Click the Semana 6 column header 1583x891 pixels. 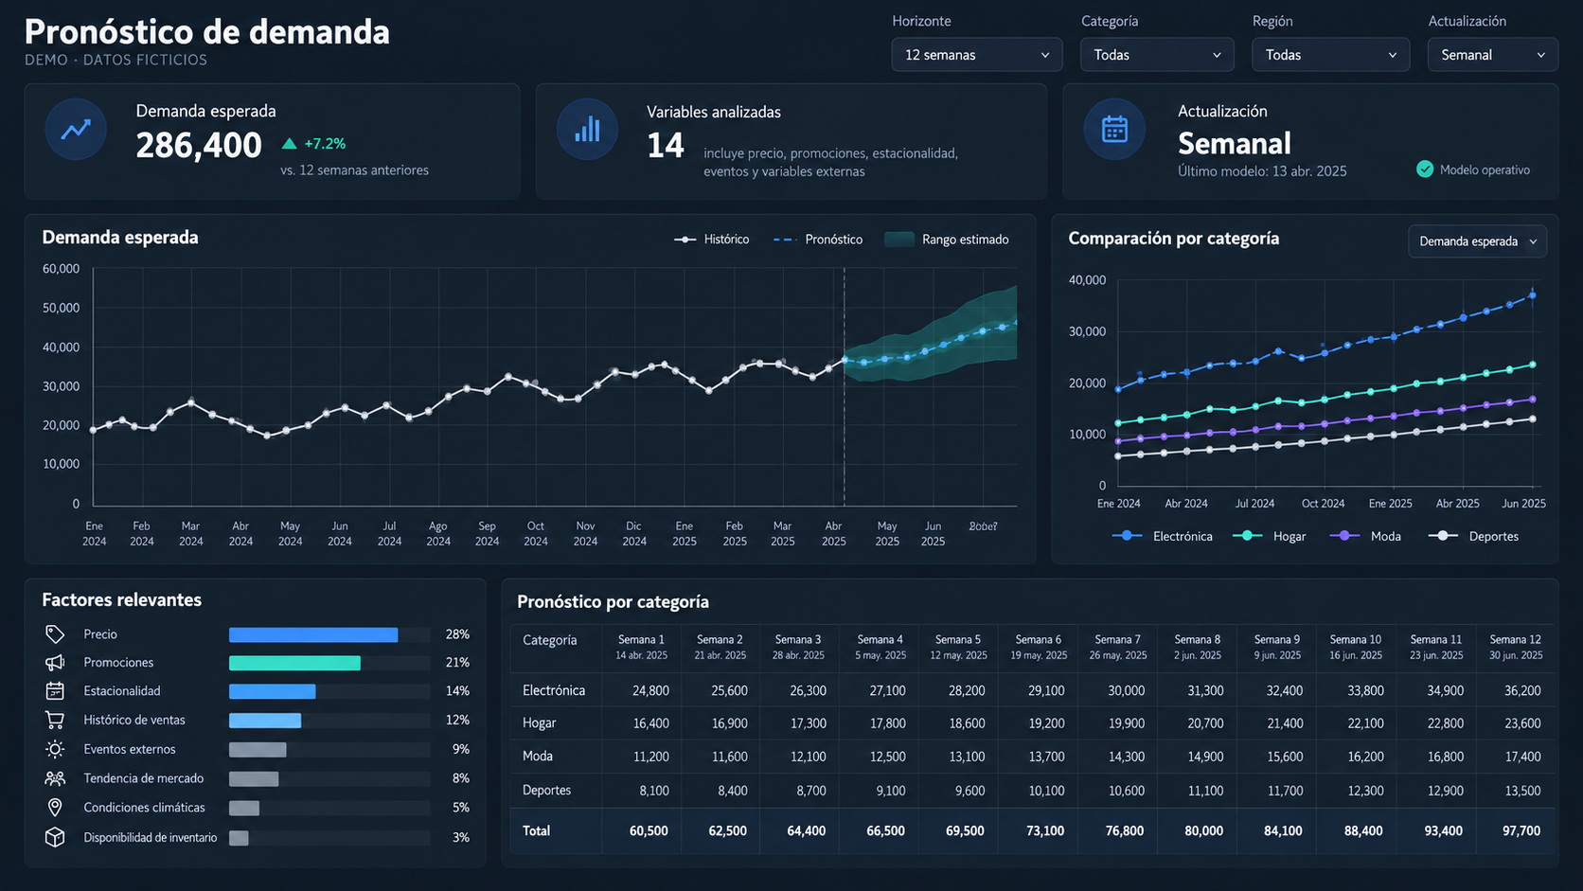point(1039,647)
